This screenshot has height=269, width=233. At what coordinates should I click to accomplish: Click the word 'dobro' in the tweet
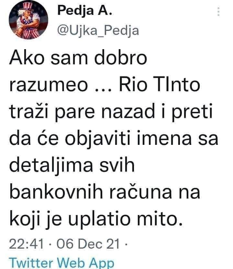(x=121, y=57)
